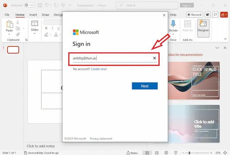
Task: Click the Undo arrow icon
Action: (x=47, y=5)
